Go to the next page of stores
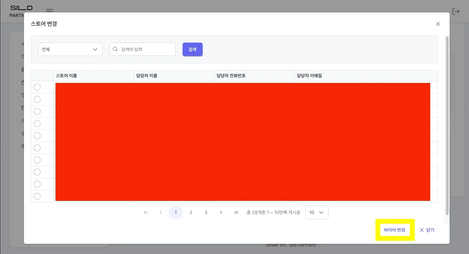 click(221, 212)
